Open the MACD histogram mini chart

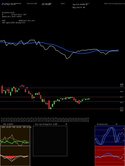point(15,156)
